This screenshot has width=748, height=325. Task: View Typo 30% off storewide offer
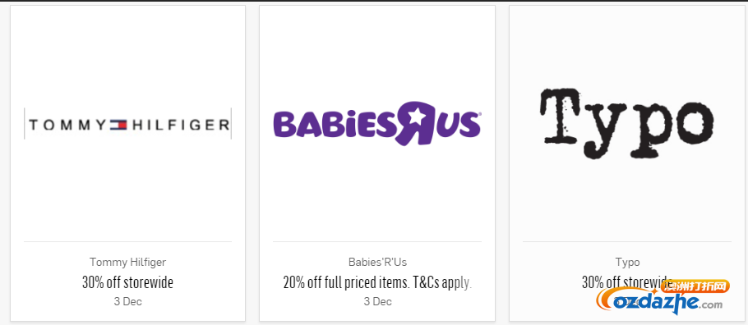pyautogui.click(x=627, y=282)
